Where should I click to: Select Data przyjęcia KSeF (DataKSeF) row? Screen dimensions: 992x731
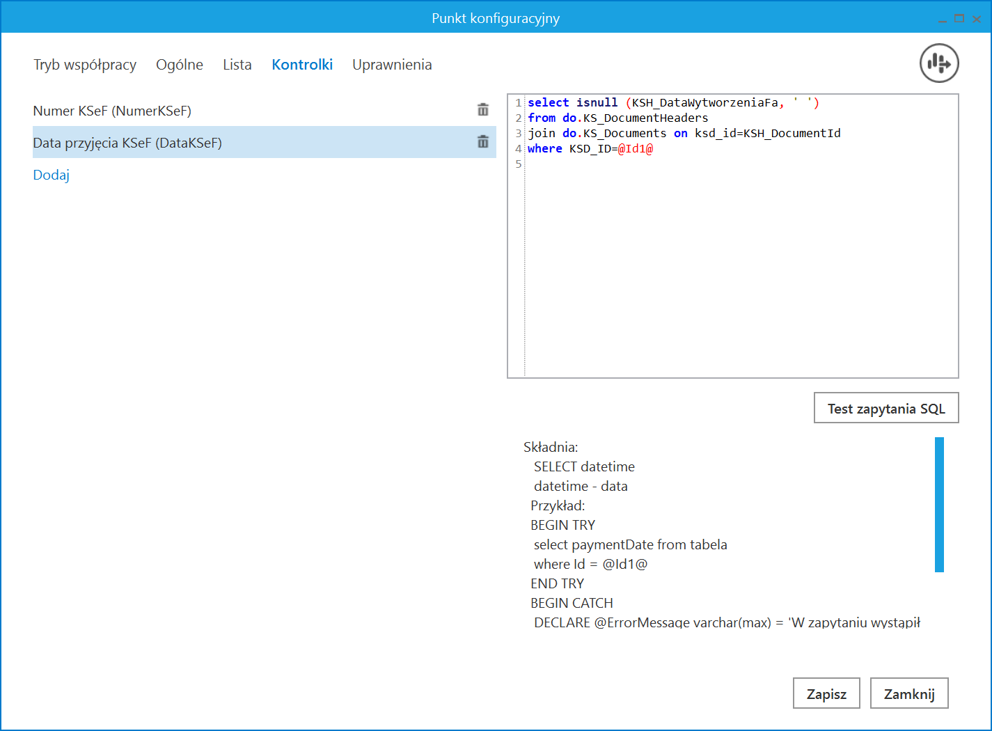pos(265,142)
